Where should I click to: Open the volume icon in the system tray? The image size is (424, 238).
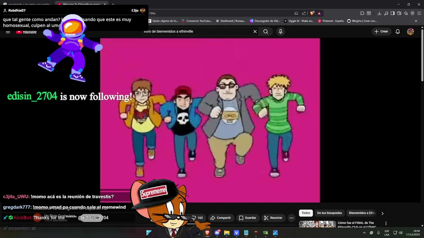coord(400,233)
